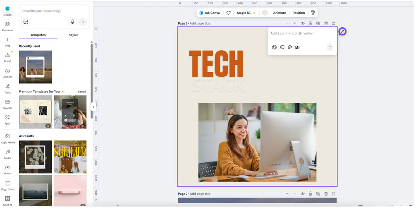Image resolution: width=415 pixels, height=210 pixels.
Task: Insert an emoji in the comment box
Action: (282, 47)
